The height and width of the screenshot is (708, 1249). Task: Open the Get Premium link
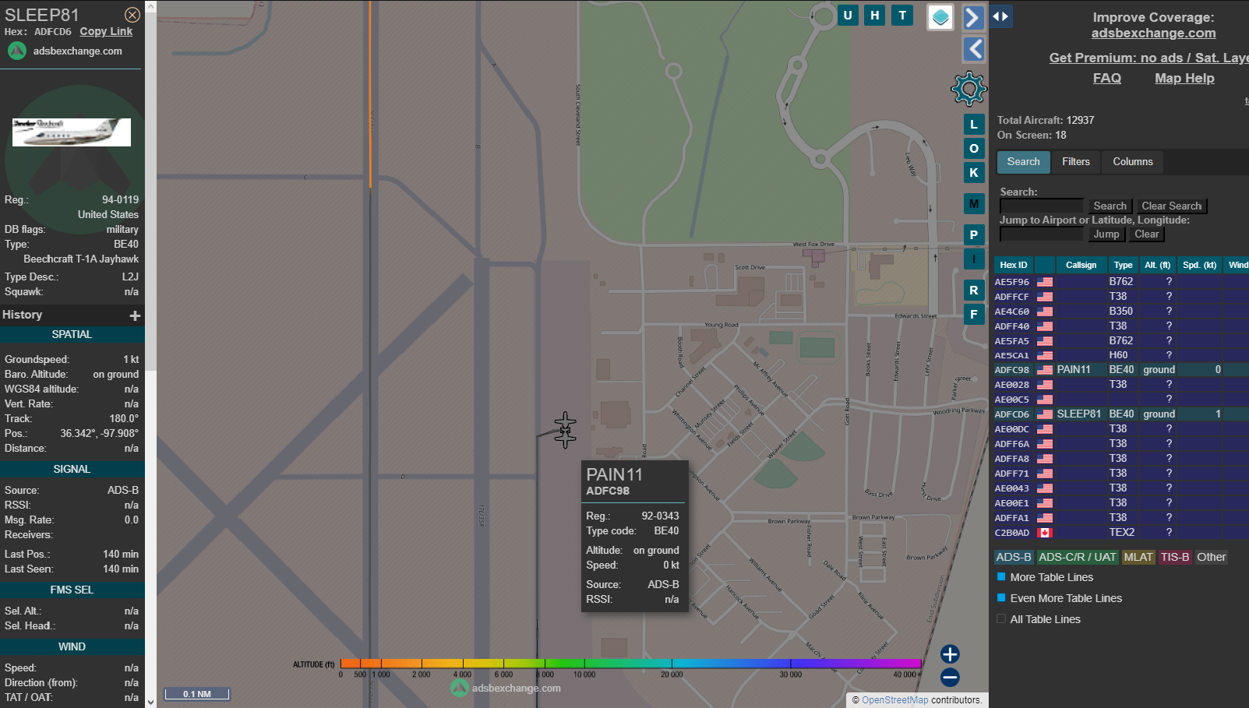1149,58
